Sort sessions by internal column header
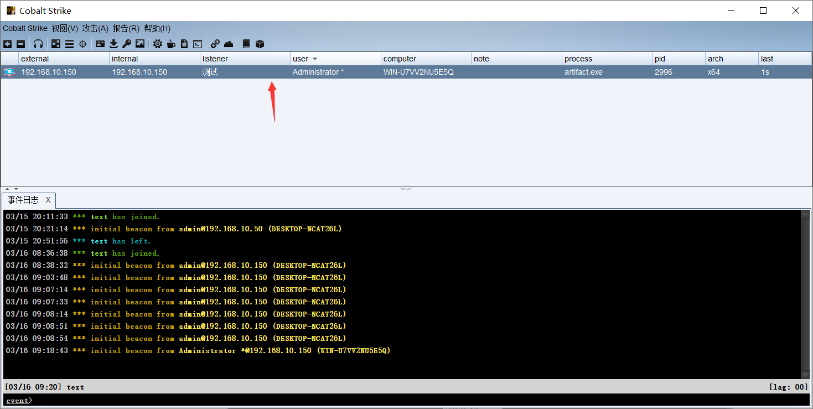Screen dimensions: 813x409 click(155, 59)
